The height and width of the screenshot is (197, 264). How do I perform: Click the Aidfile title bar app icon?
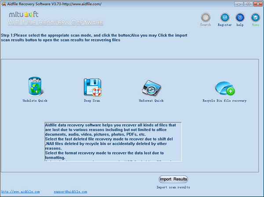tap(4, 4)
